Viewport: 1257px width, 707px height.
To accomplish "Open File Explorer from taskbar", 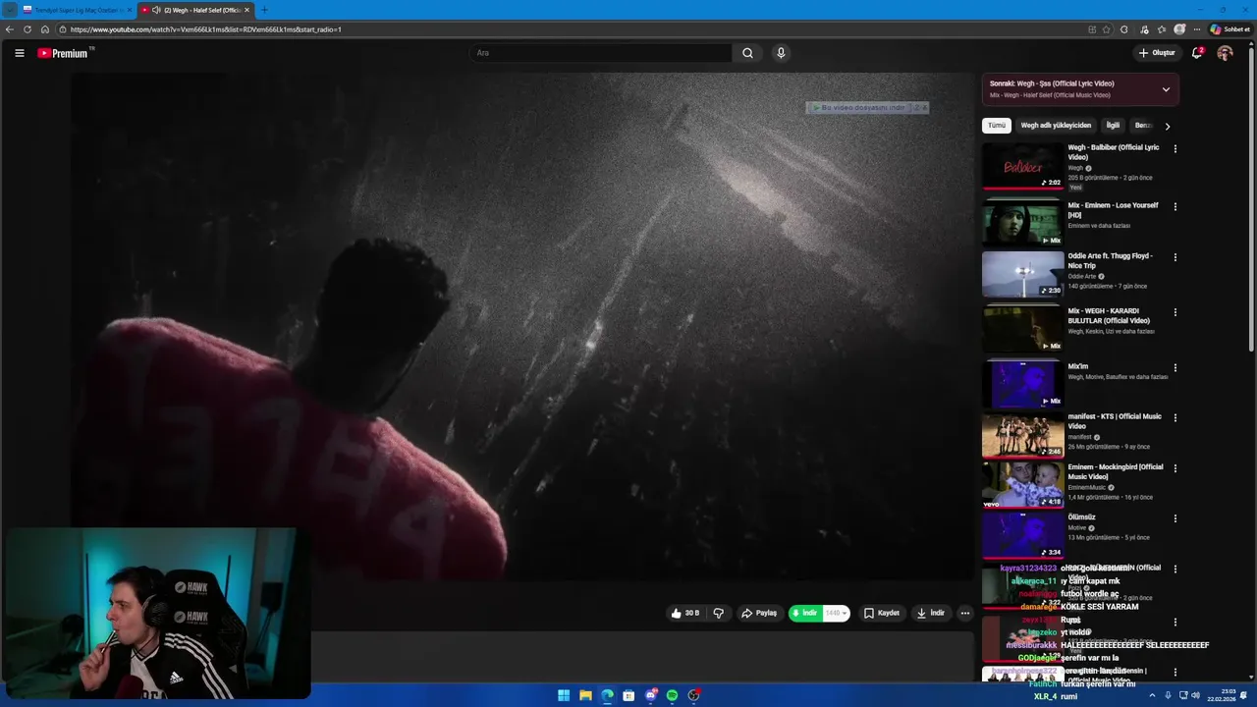I will [585, 695].
